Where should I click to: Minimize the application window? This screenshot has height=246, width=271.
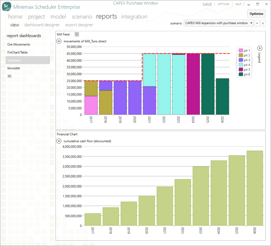tap(249, 4)
